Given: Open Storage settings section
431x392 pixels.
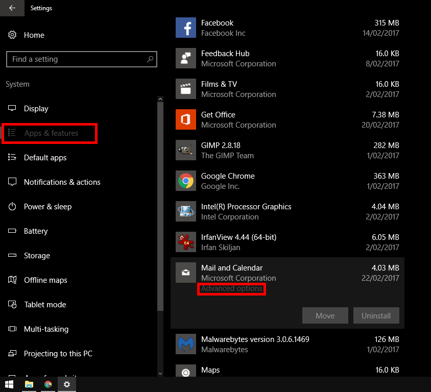Looking at the screenshot, I should pyautogui.click(x=37, y=256).
